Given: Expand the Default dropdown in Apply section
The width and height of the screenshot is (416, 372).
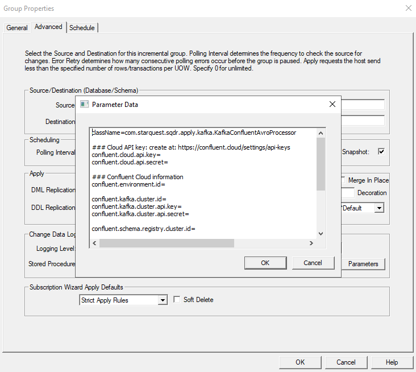Looking at the screenshot, I should [379, 208].
